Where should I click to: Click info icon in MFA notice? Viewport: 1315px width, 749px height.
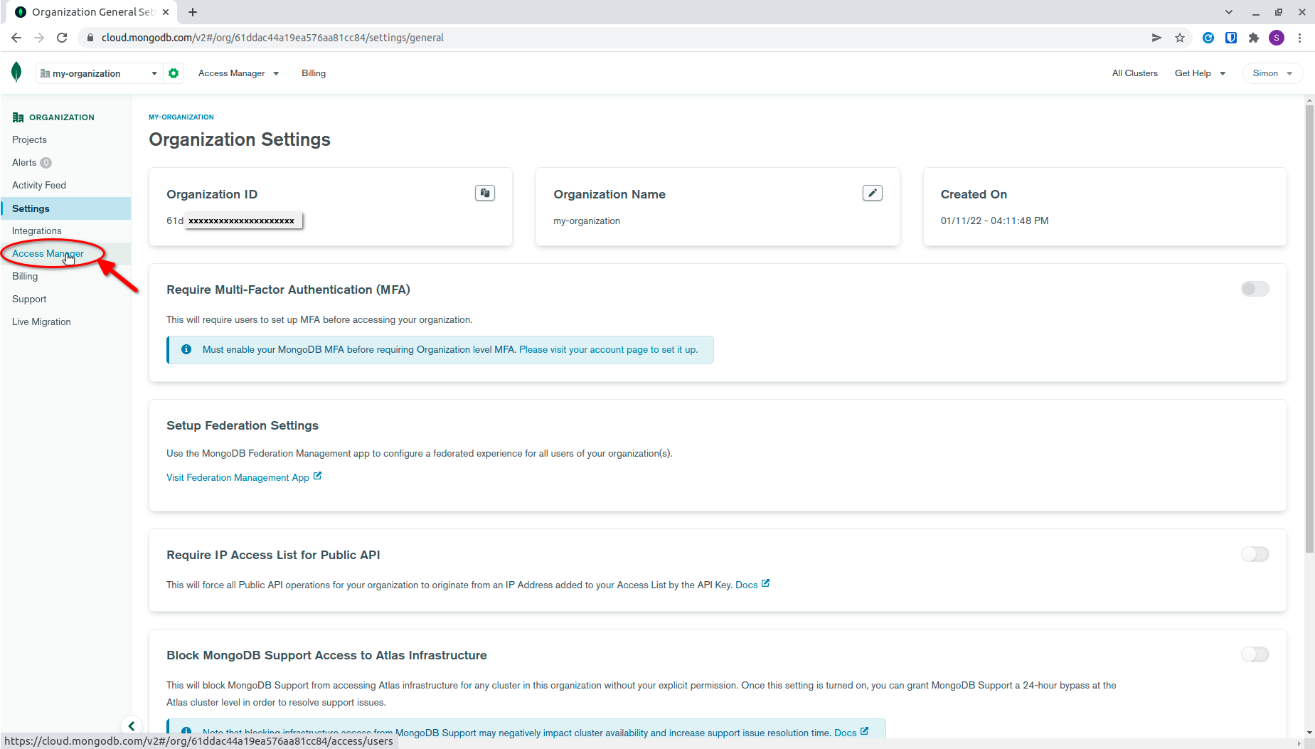coord(186,349)
